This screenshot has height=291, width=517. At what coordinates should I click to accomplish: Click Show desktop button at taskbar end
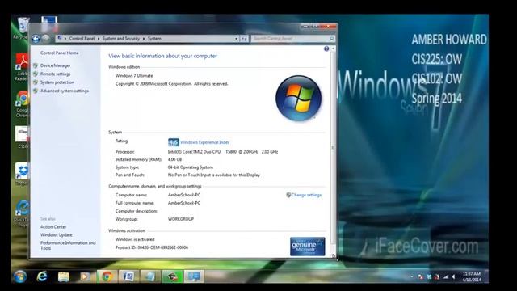[x=486, y=276]
